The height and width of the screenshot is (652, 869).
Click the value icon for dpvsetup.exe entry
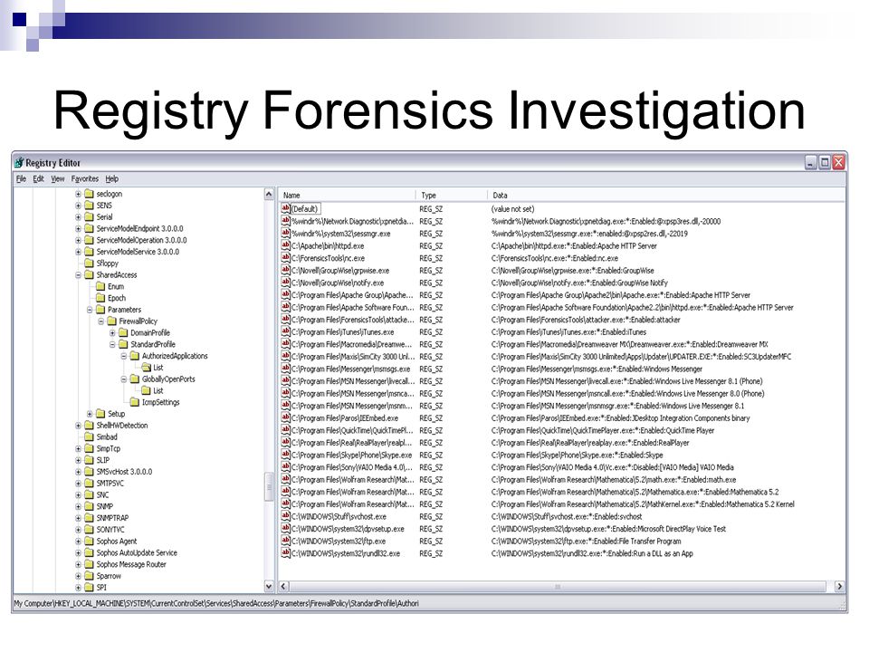[x=285, y=528]
